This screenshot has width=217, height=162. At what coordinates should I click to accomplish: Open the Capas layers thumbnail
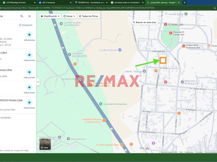(x=45, y=144)
